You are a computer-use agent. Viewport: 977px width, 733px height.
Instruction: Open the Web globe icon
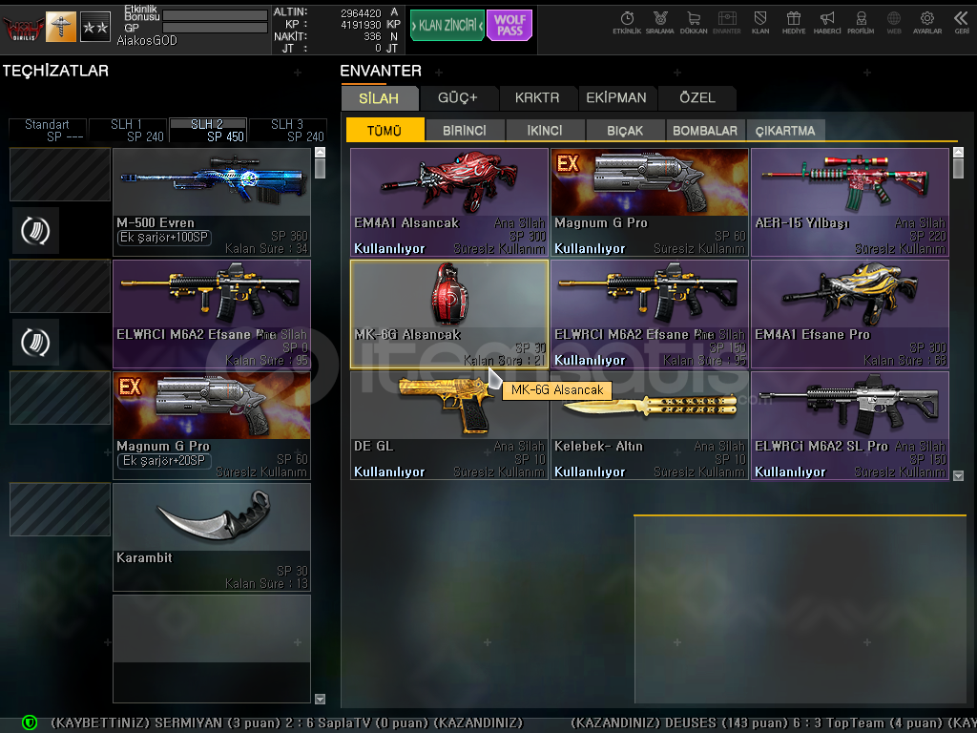pyautogui.click(x=894, y=23)
